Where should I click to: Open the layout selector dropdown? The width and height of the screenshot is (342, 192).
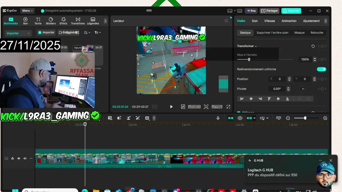tap(231, 11)
